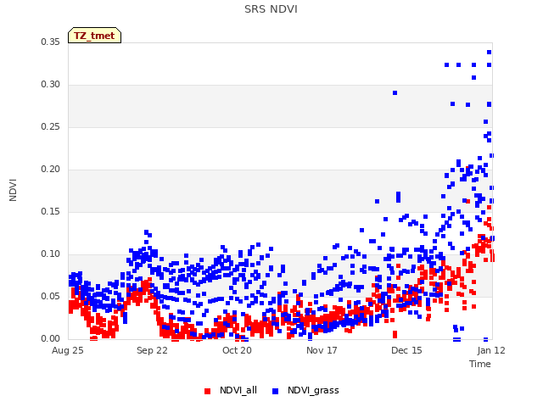Toggle the NDVI_grass legend entry
The image size is (543, 407).
[305, 390]
